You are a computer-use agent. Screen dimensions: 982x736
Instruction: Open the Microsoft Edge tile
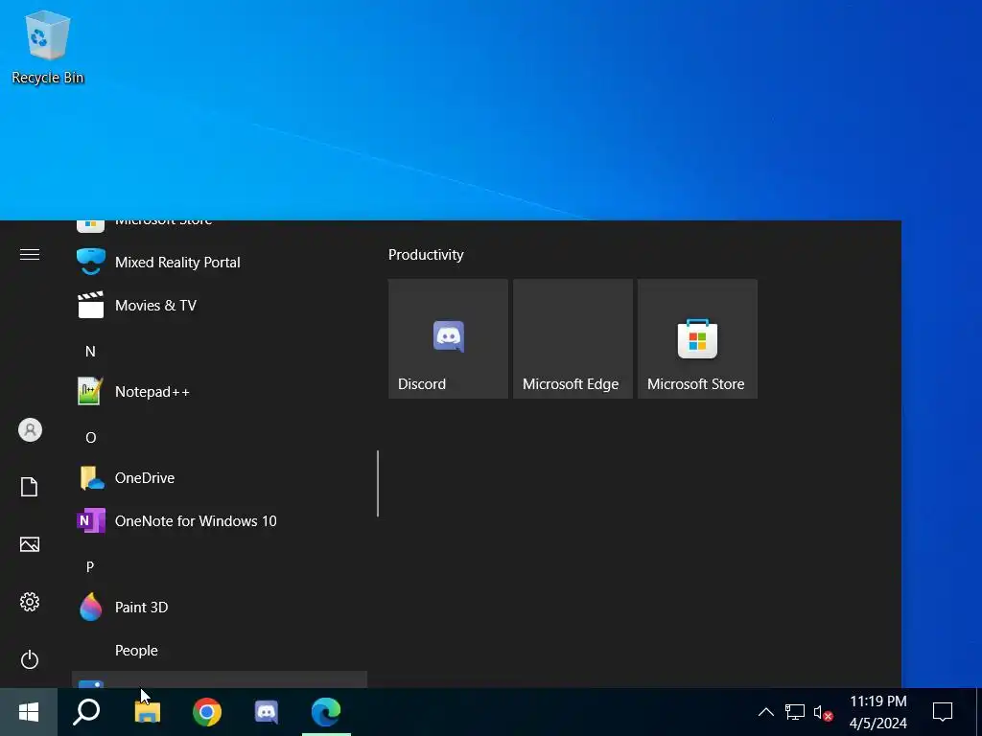pyautogui.click(x=573, y=338)
